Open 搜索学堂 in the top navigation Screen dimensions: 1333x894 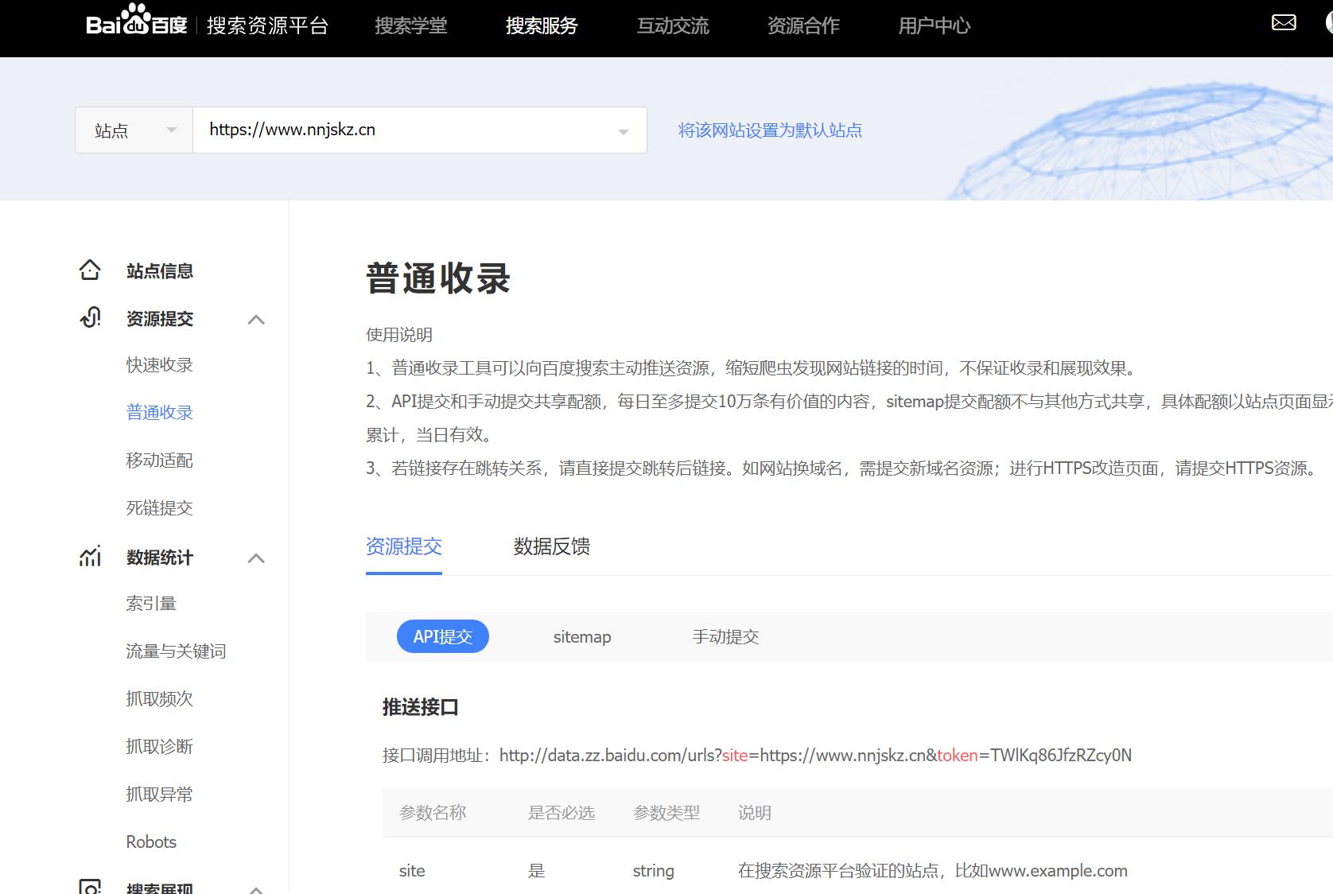click(411, 26)
